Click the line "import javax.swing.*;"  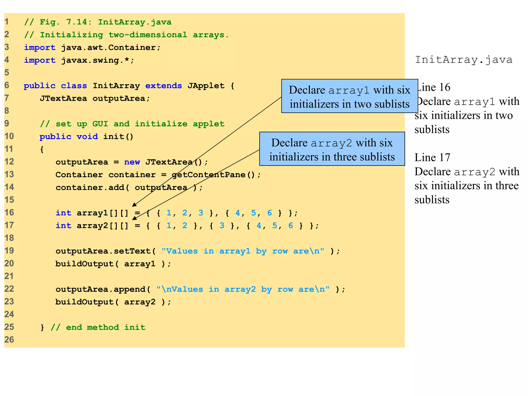pos(79,60)
